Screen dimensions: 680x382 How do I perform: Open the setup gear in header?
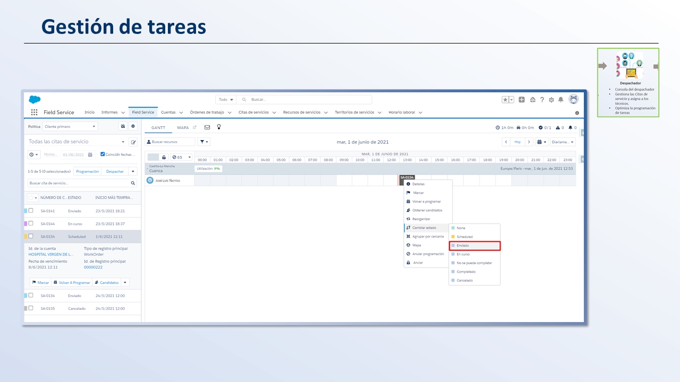click(x=551, y=100)
